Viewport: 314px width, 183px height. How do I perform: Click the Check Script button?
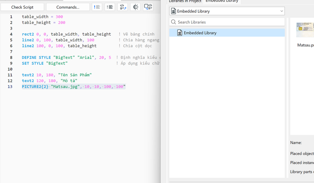(22, 7)
